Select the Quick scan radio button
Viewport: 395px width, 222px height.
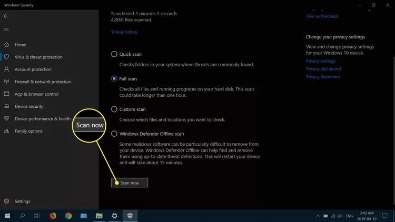114,54
